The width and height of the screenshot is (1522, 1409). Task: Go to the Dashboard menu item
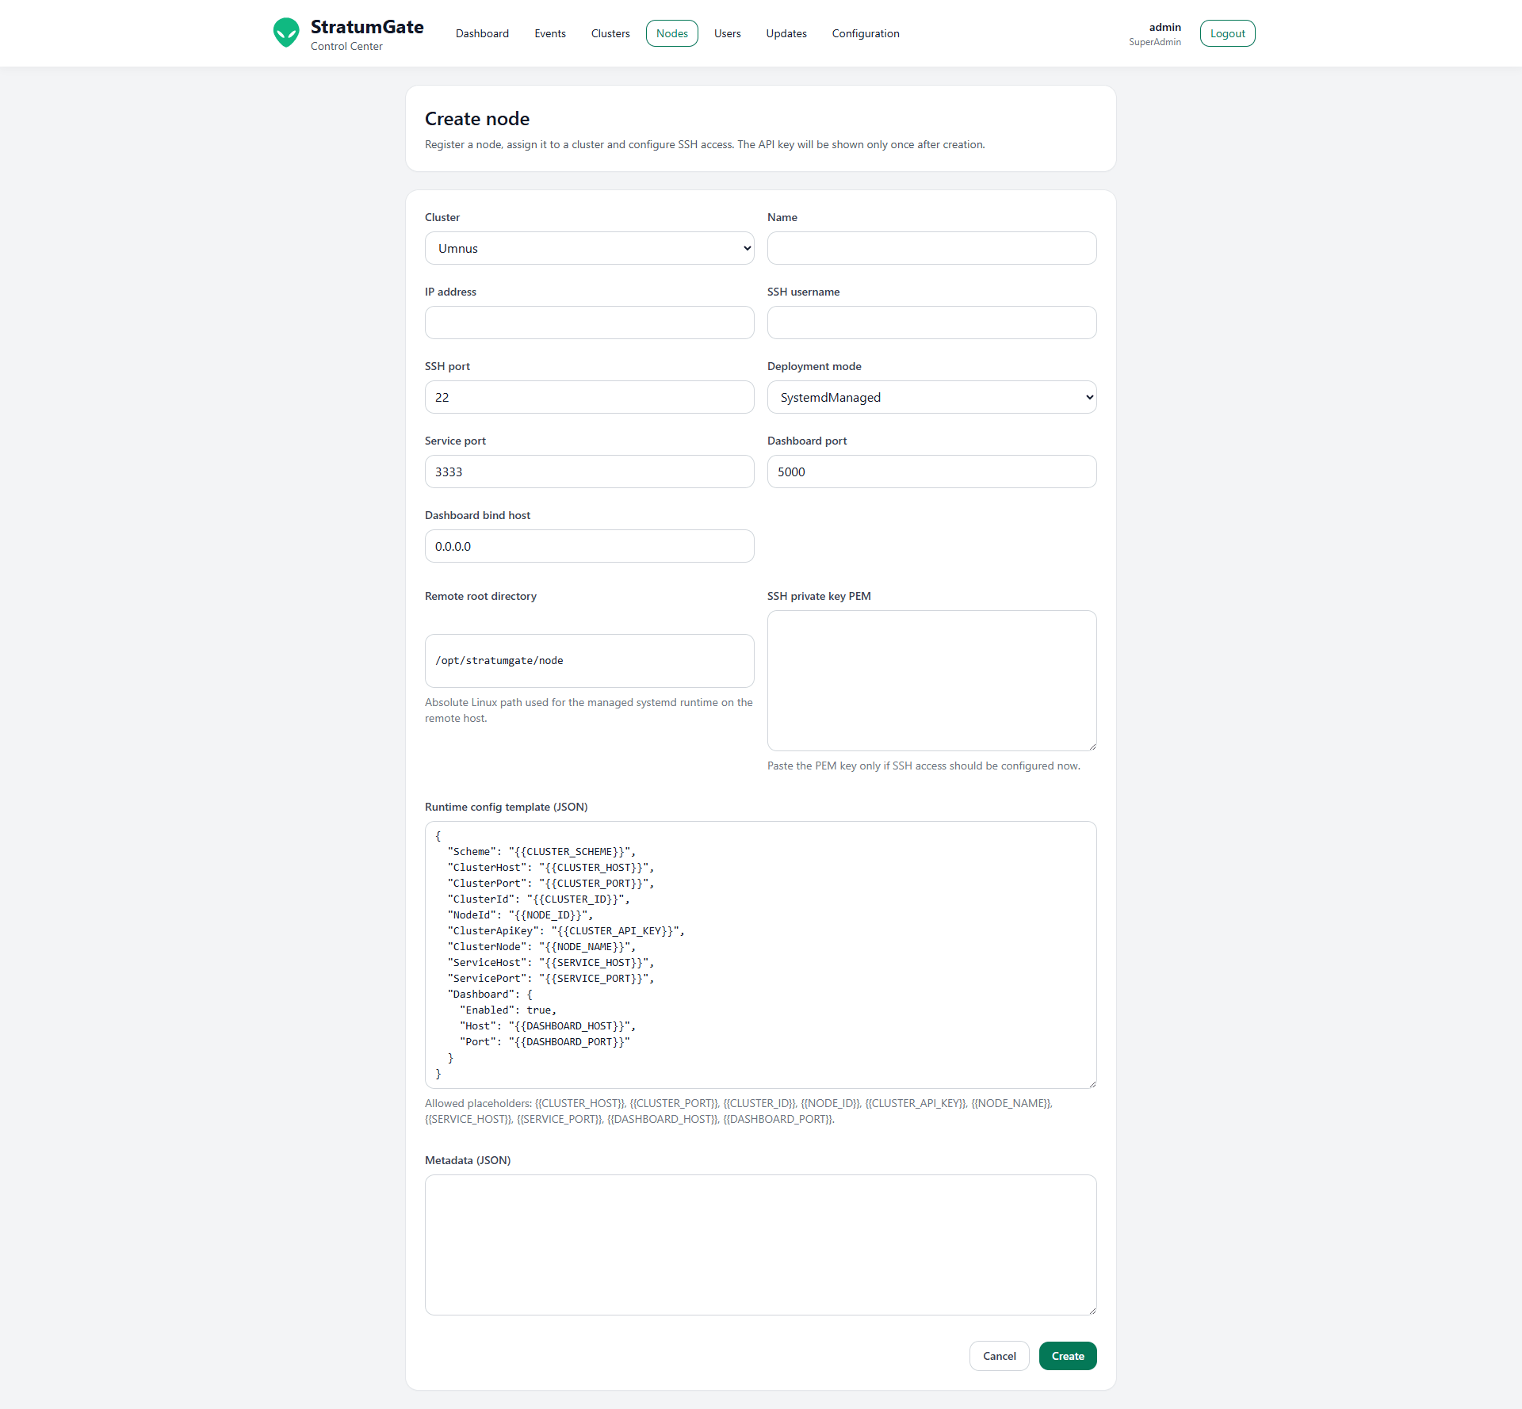click(482, 33)
